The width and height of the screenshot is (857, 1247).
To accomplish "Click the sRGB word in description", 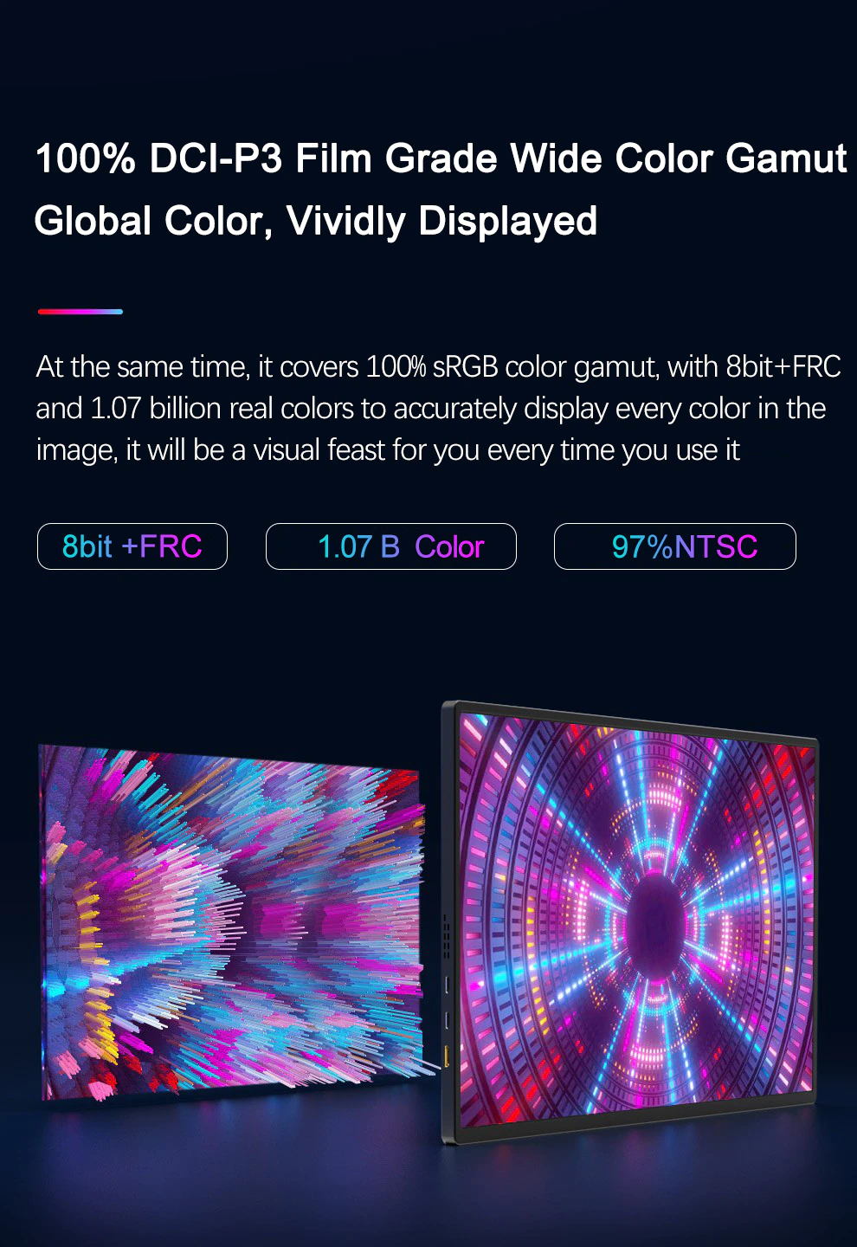I will coord(466,367).
